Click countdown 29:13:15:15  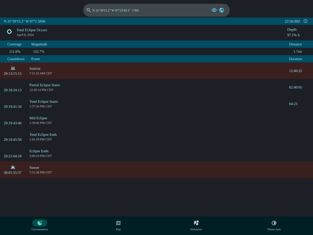tap(13, 74)
